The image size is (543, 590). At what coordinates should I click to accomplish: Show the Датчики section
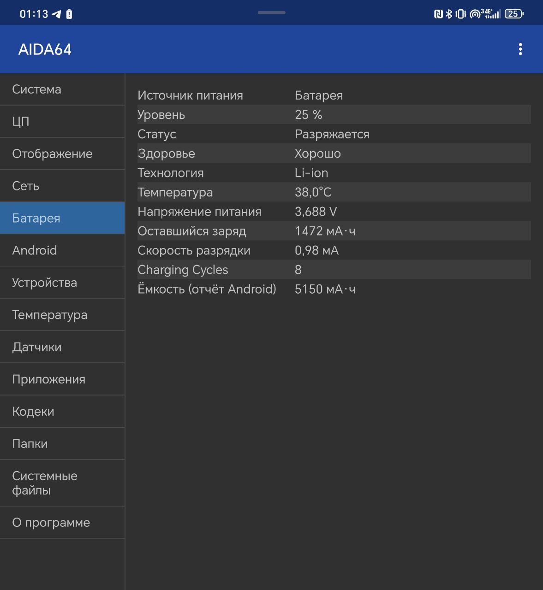[62, 347]
